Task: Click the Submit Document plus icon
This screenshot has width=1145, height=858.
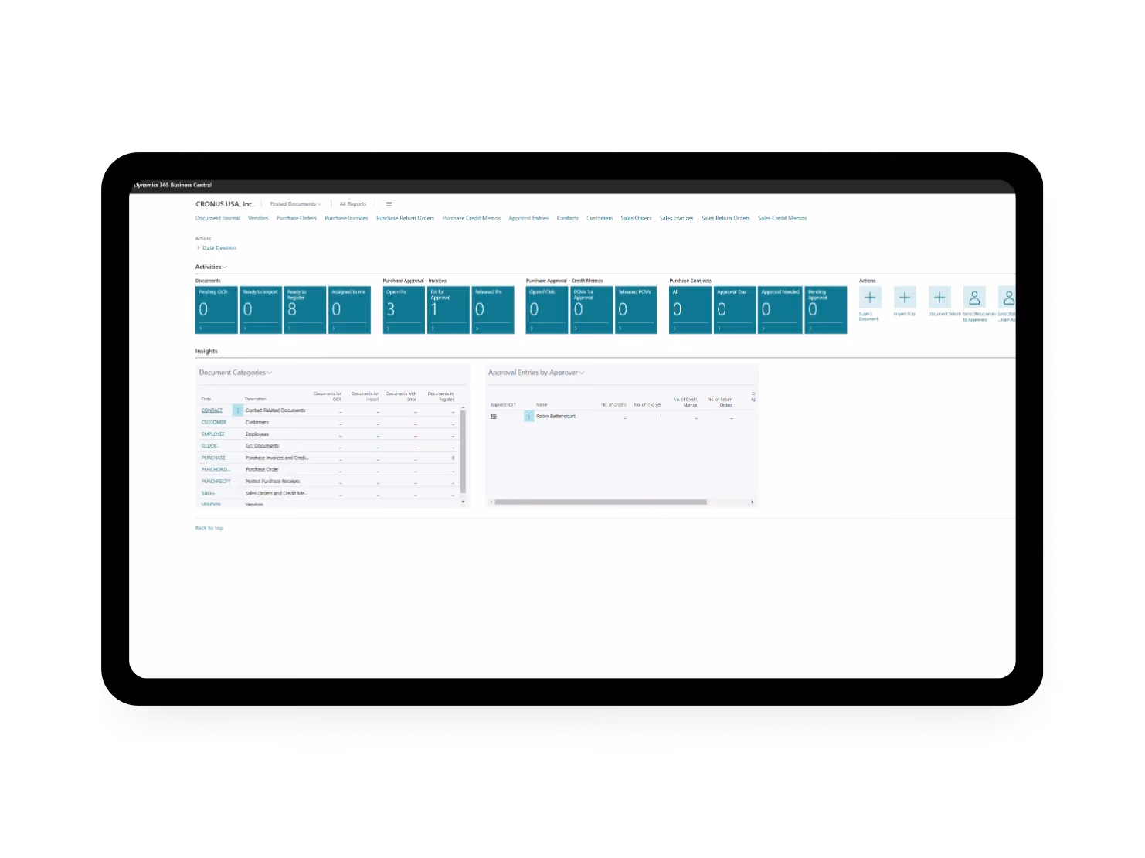Action: (x=870, y=298)
